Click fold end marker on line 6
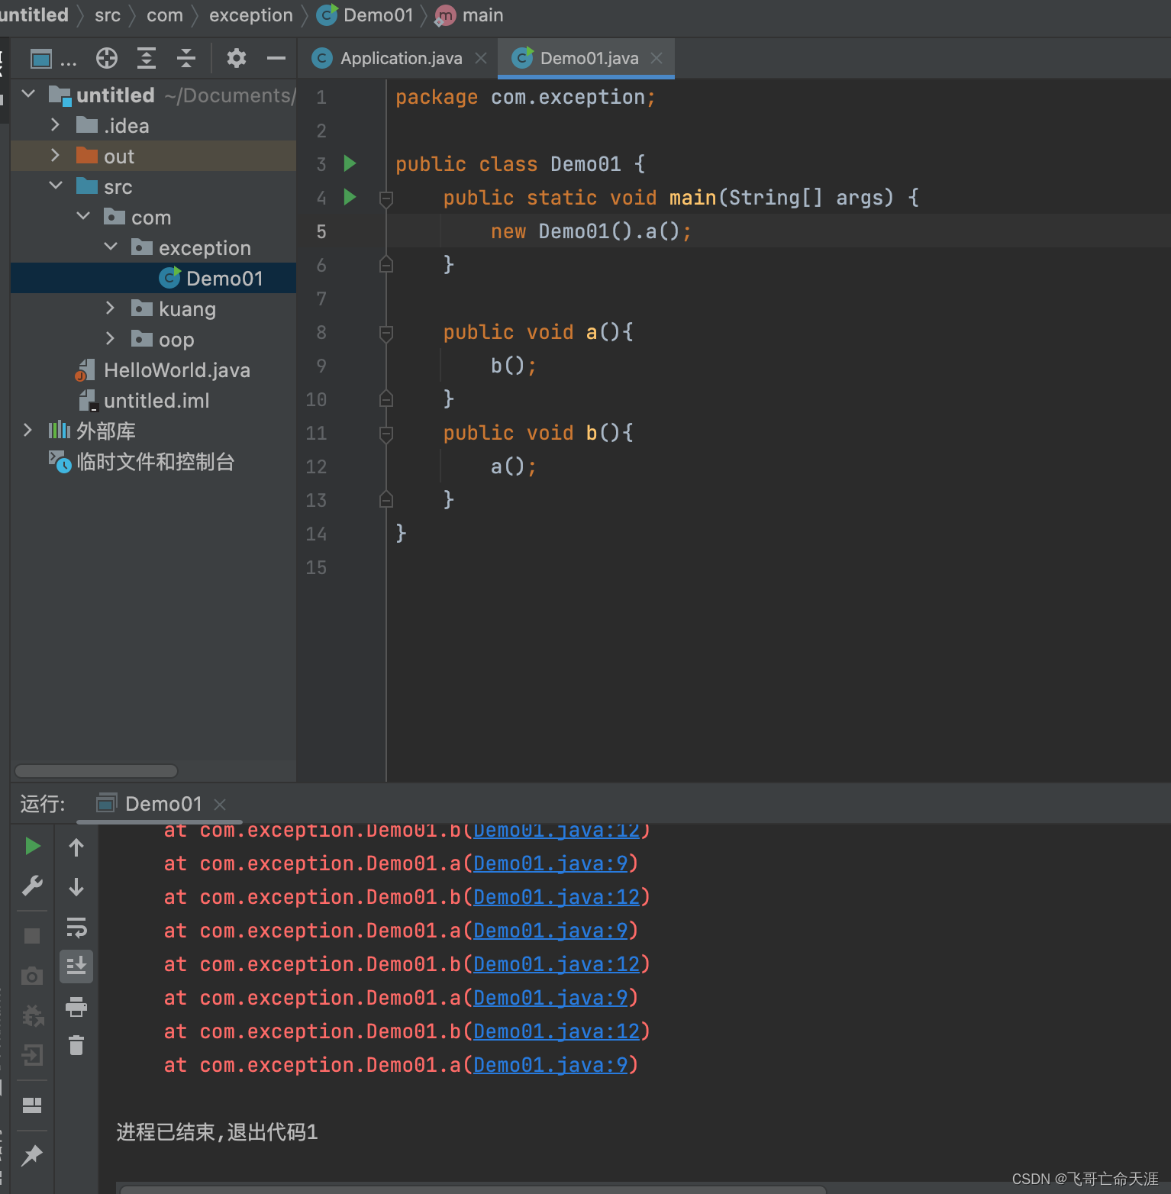Image resolution: width=1171 pixels, height=1194 pixels. click(x=386, y=264)
